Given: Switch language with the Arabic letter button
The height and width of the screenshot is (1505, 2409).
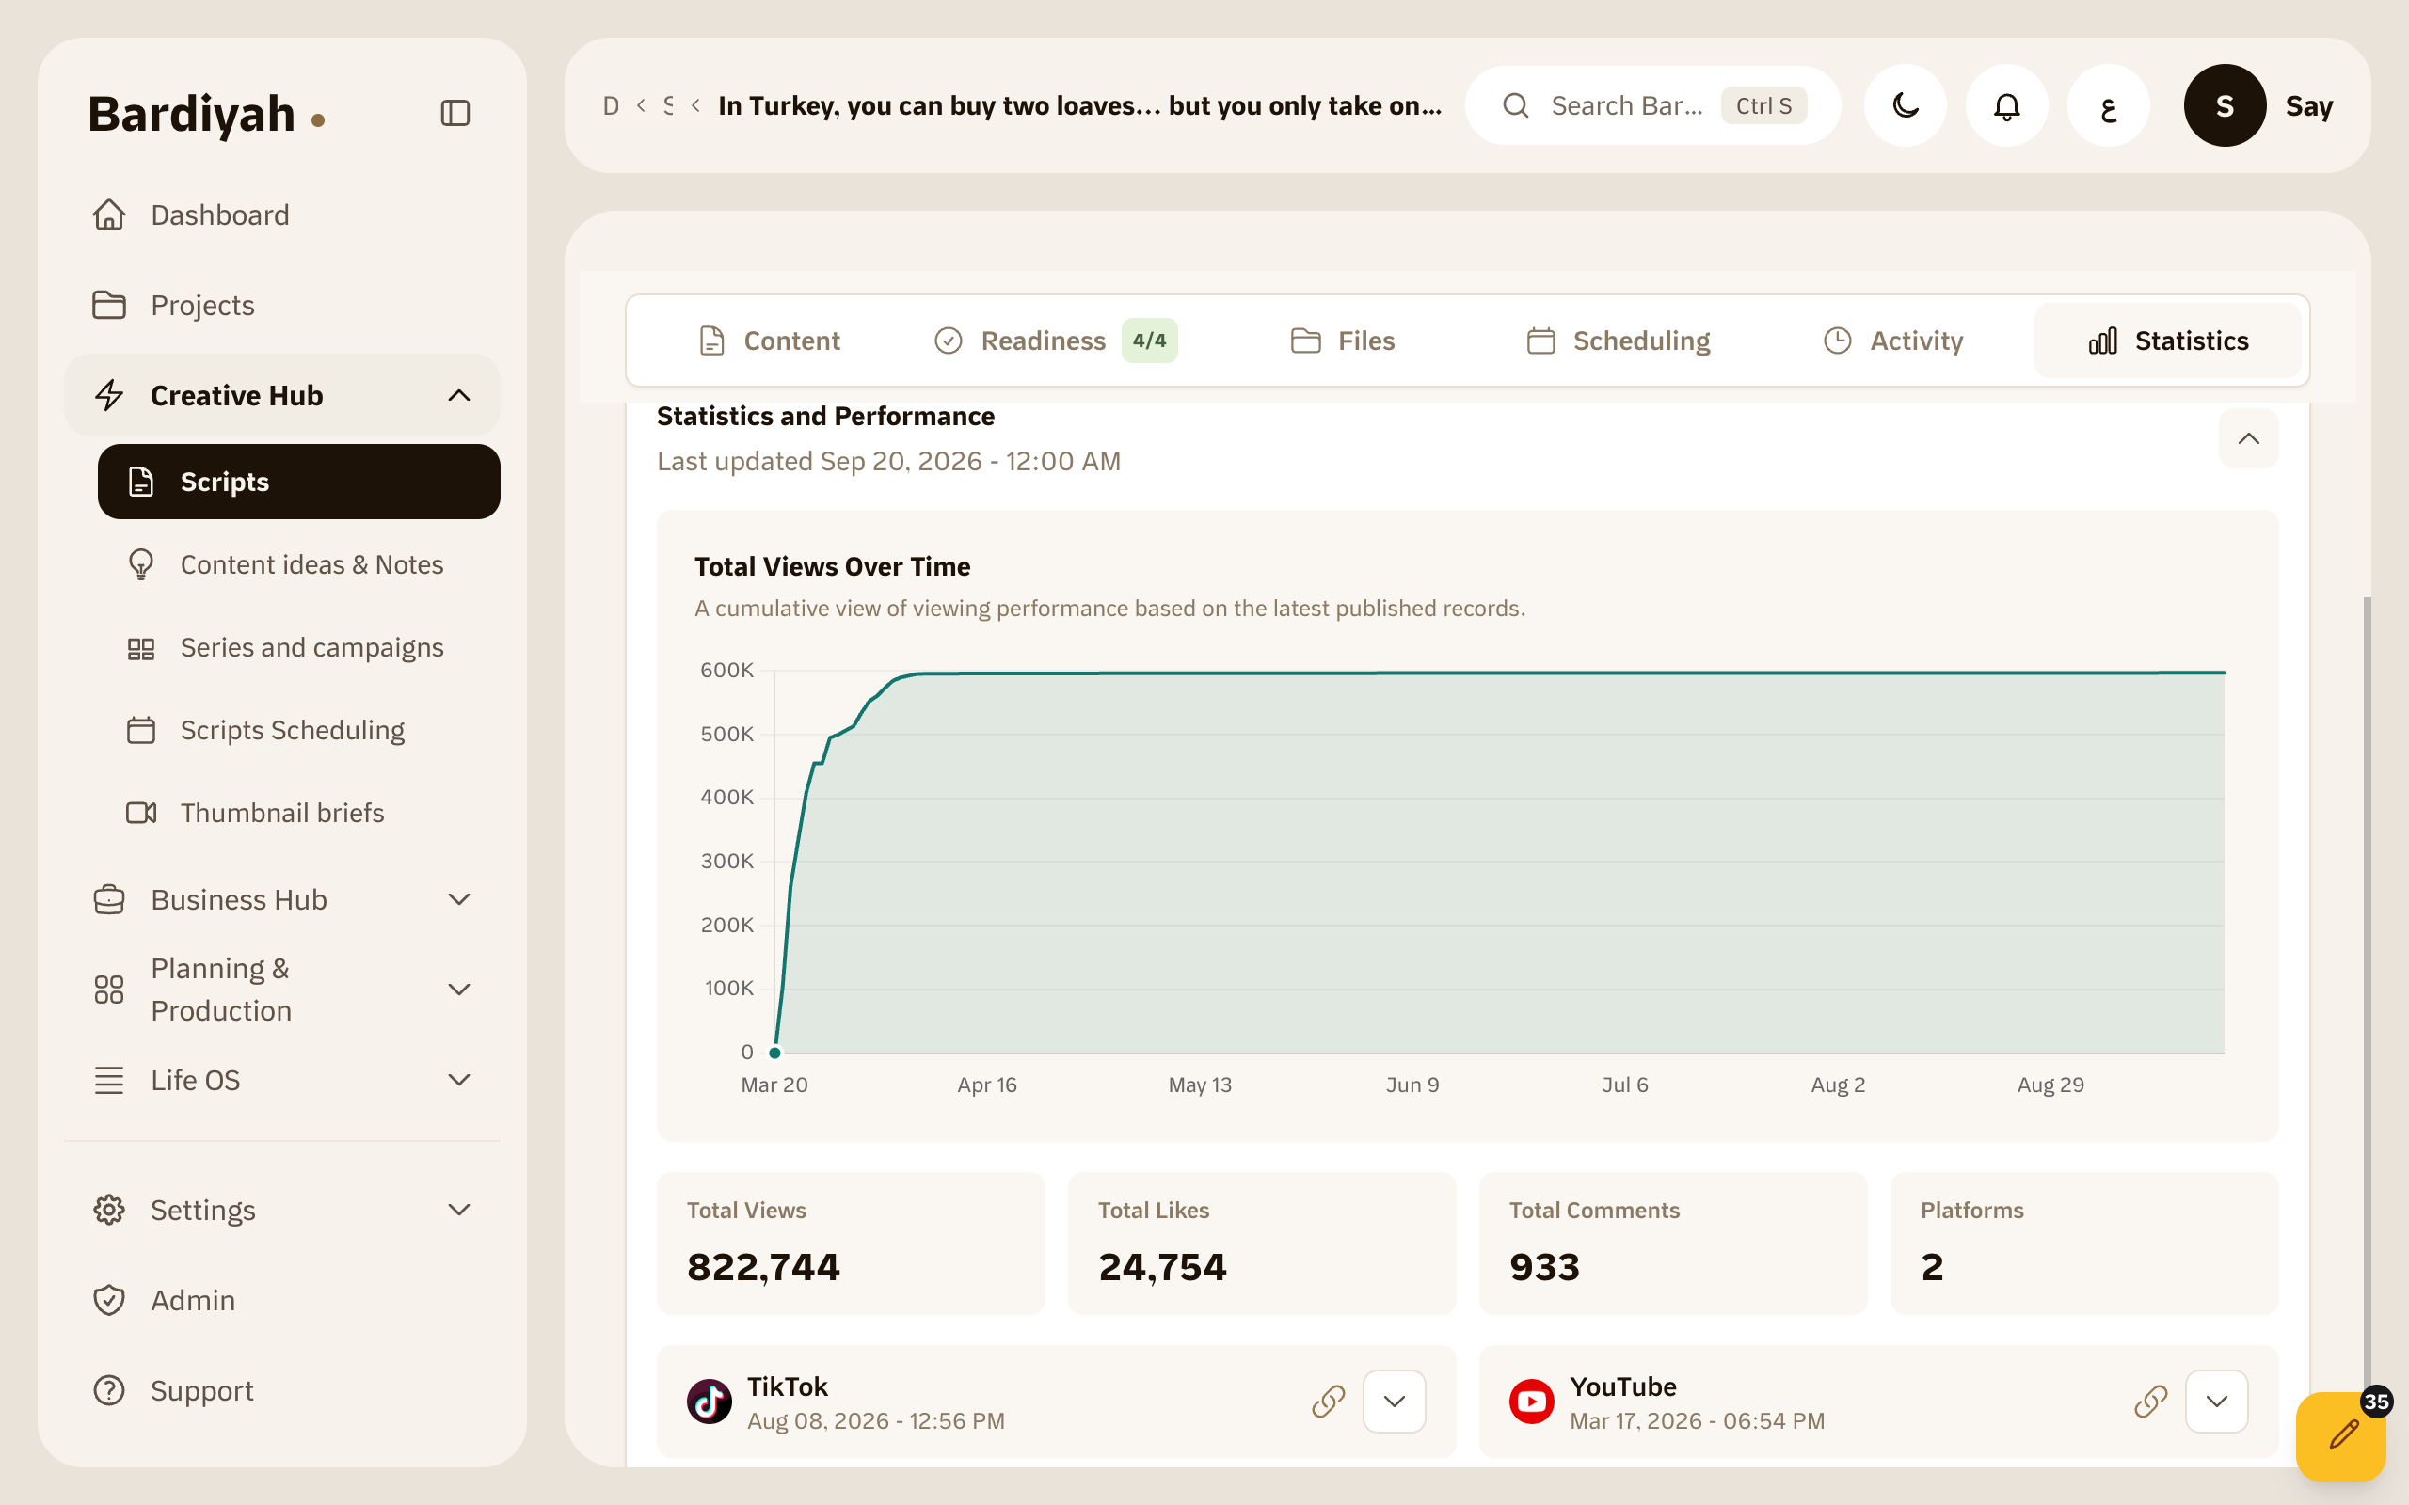Looking at the screenshot, I should [2109, 105].
